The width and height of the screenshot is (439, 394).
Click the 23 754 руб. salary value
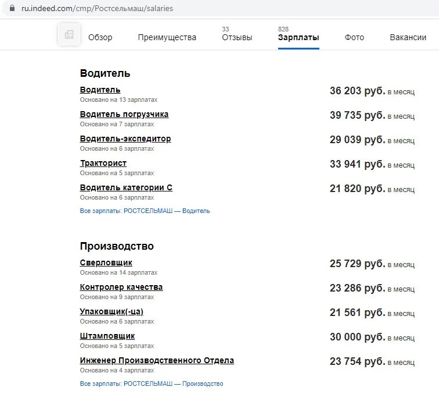358,361
